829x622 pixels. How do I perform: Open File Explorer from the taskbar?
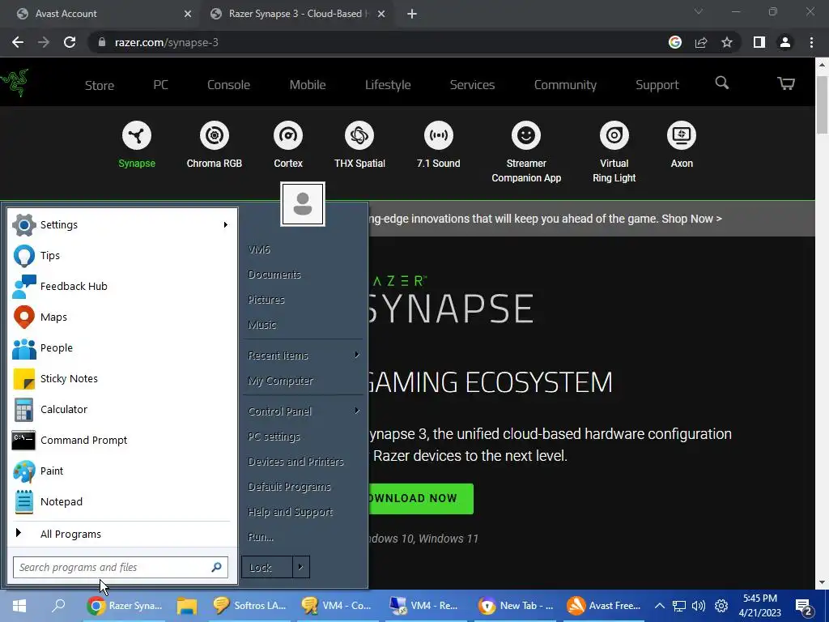187,606
